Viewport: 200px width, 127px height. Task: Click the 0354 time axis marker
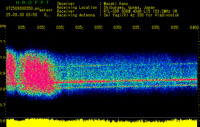coord(79,27)
